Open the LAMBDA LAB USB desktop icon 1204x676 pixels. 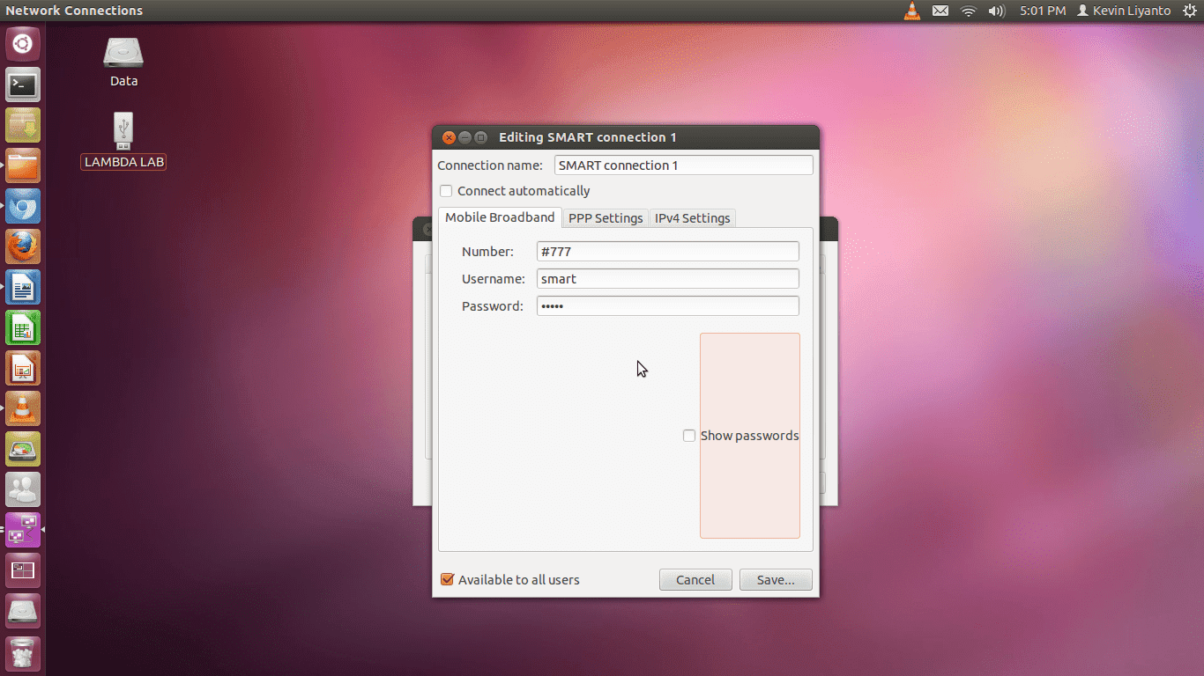(123, 141)
